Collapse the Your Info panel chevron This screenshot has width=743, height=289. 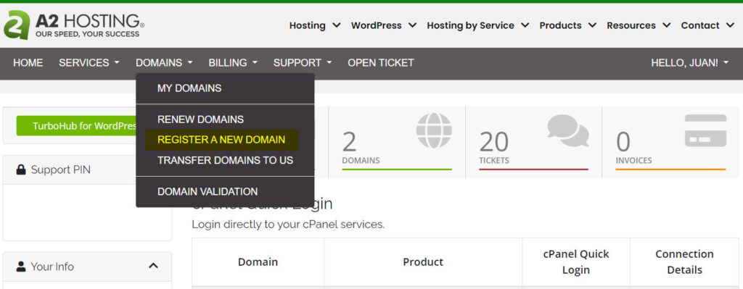[x=153, y=267]
